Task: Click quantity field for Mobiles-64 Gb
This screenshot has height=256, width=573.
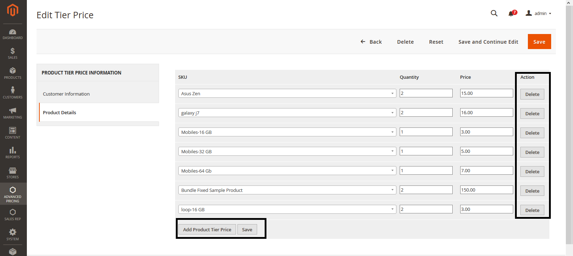Action: [x=426, y=170]
